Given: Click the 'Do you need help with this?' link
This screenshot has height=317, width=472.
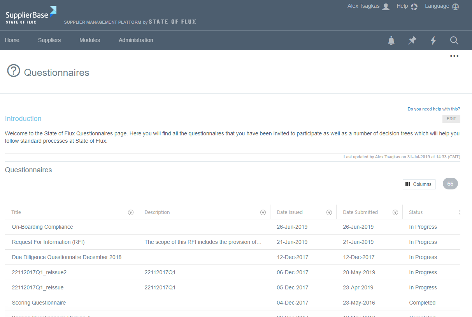Looking at the screenshot, I should coord(433,109).
